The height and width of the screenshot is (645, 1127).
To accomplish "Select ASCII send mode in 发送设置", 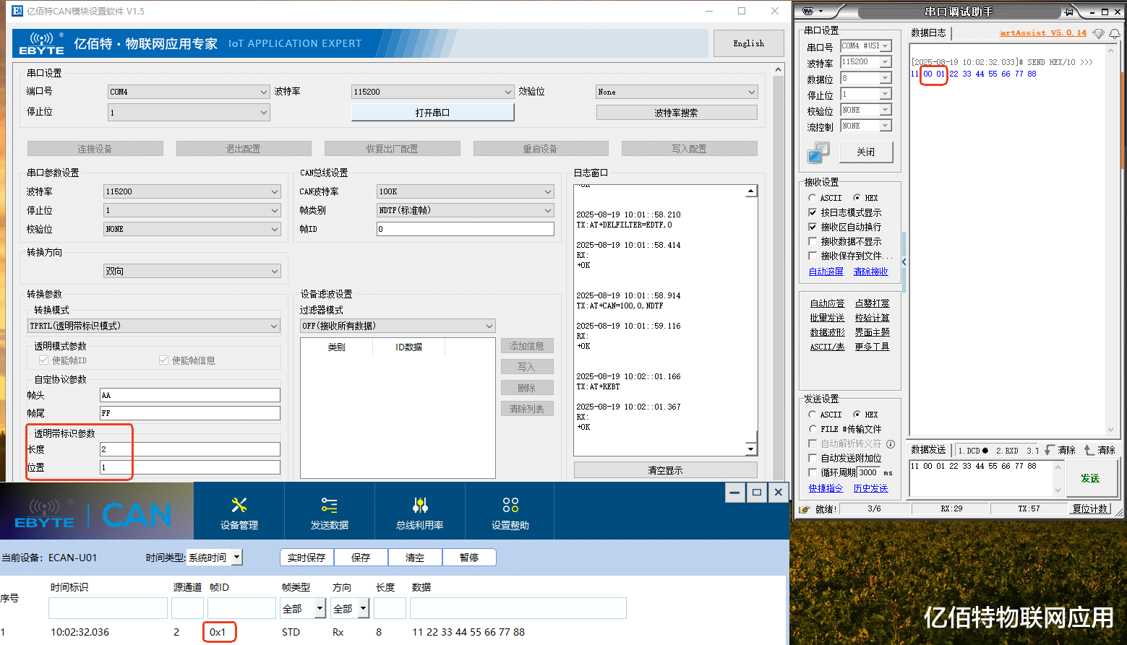I will tap(813, 415).
